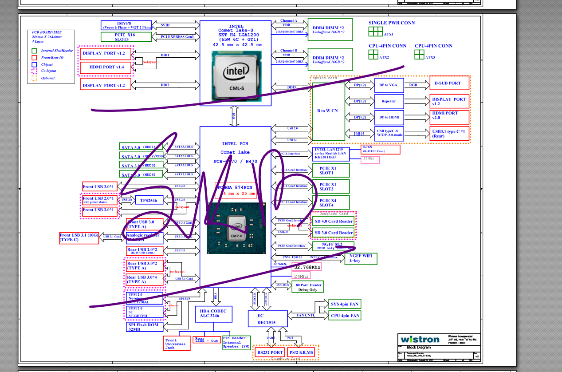Click the INTEL LAN I219 block
562x372 pixels.
tap(330, 154)
